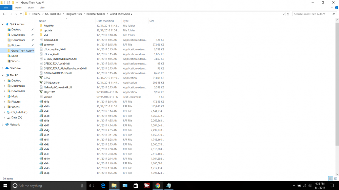
Task: Click the x64 folder icon
Action: point(41,35)
